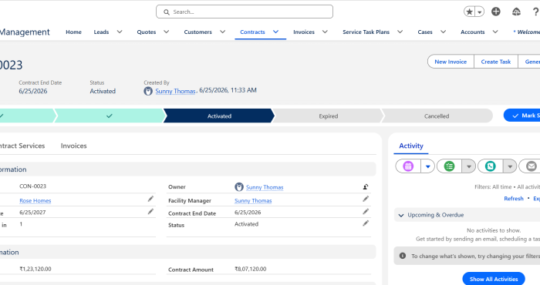Click the change owner icon

[x=366, y=187]
